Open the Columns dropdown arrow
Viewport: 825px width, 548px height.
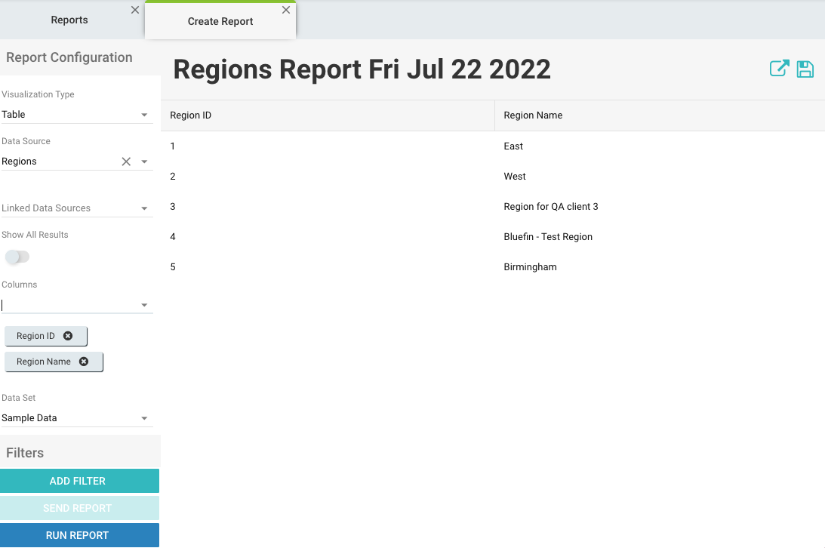coord(144,306)
